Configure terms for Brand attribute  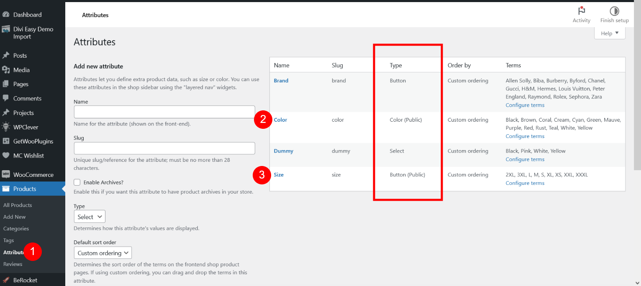525,105
